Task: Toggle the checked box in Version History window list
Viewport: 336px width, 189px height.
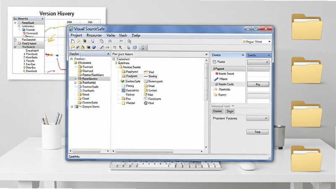Action: click(x=15, y=47)
